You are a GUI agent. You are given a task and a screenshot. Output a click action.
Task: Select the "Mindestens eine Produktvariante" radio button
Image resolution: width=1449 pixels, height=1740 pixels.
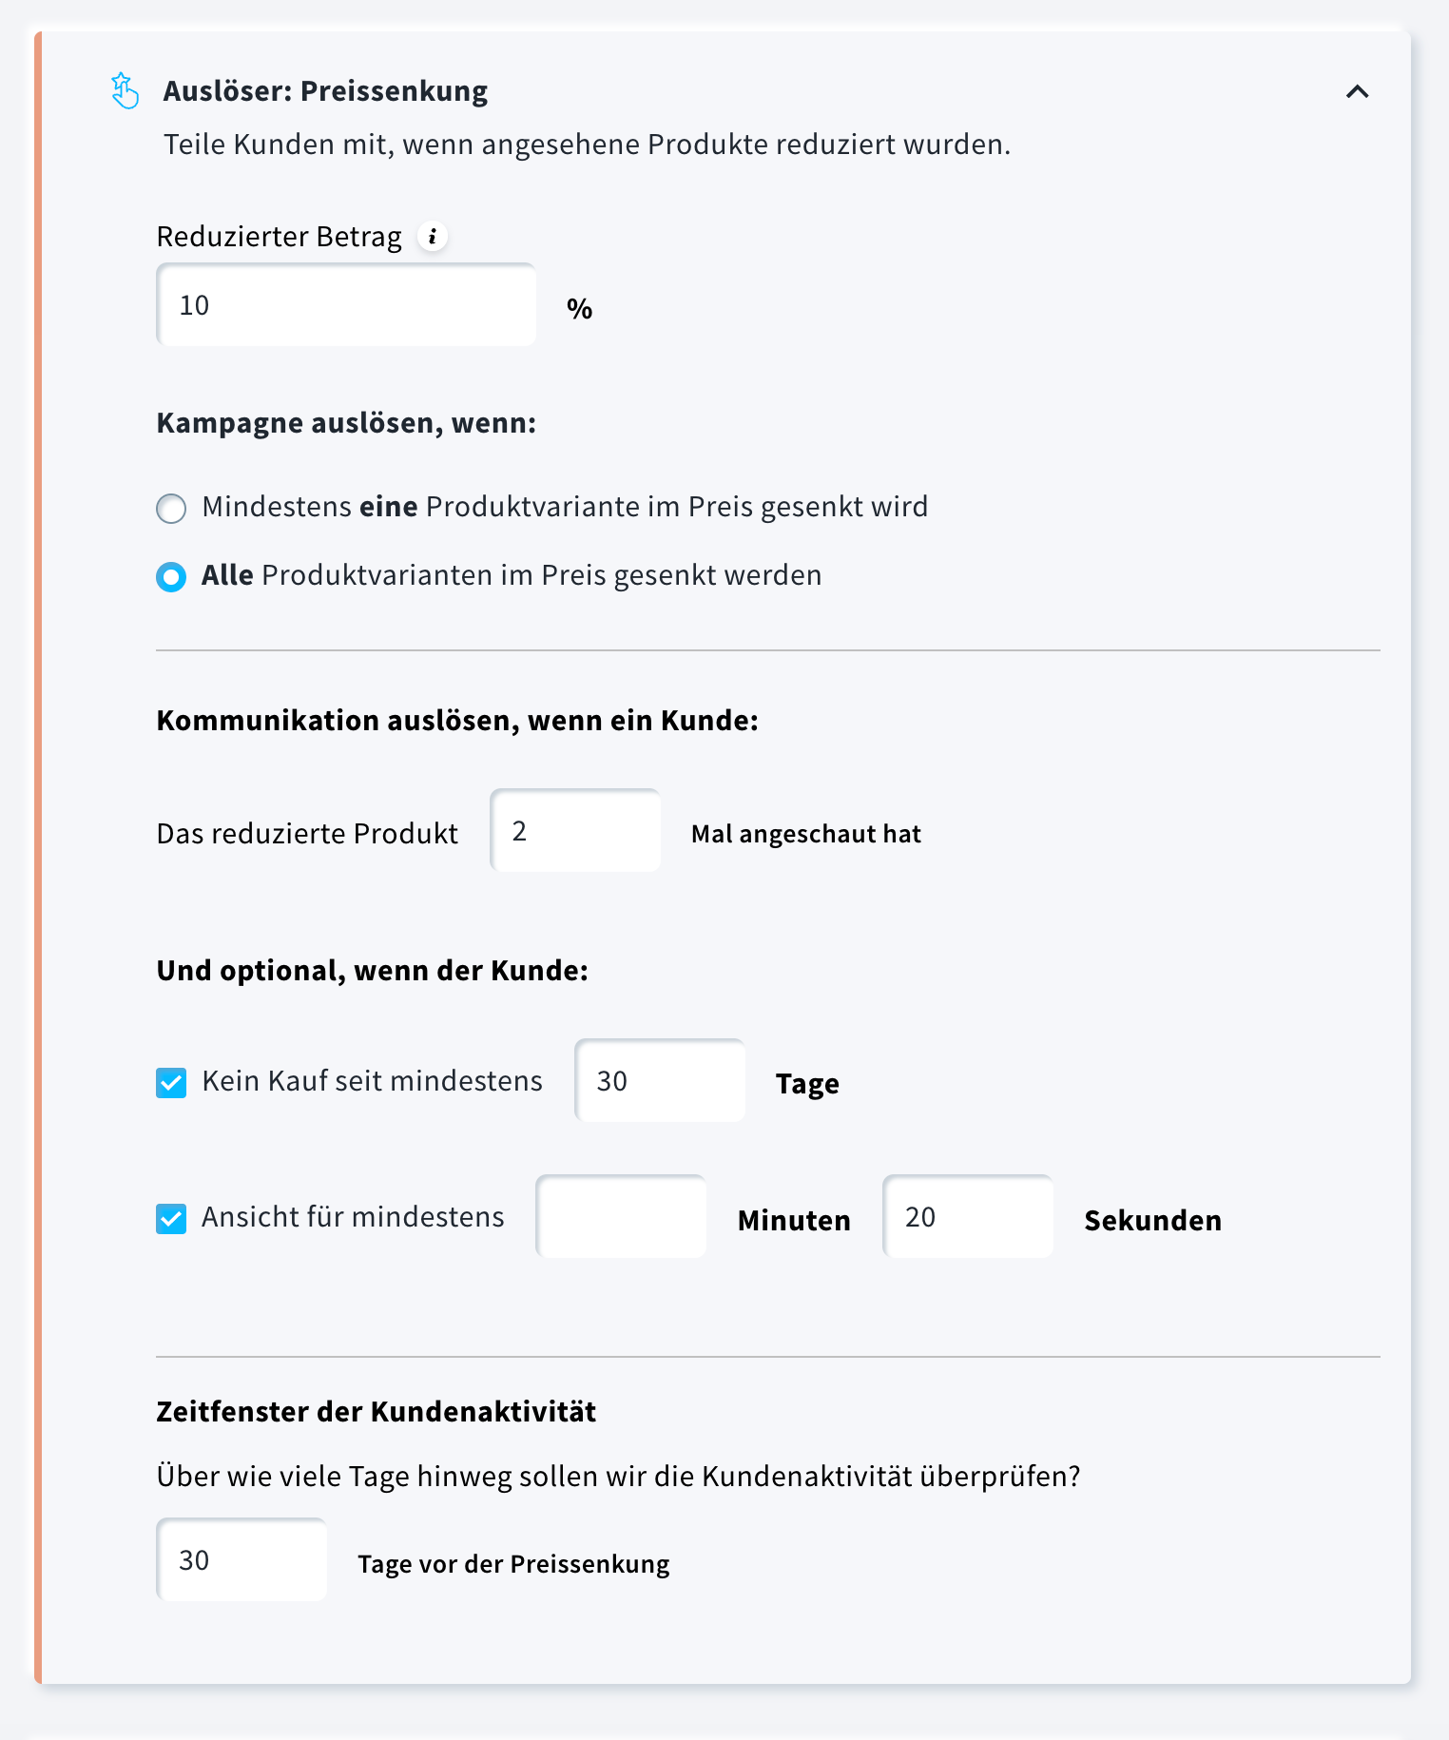(171, 509)
